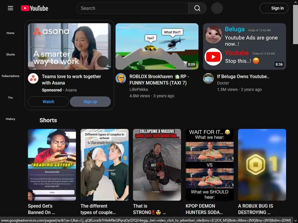Open the 'WAIT FOR IT' KPOP short thumbnail
The image size is (298, 223).
(210, 165)
